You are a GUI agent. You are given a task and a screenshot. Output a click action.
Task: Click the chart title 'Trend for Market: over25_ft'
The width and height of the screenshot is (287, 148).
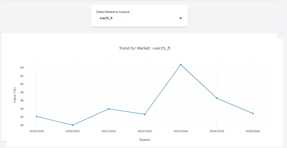(x=145, y=48)
